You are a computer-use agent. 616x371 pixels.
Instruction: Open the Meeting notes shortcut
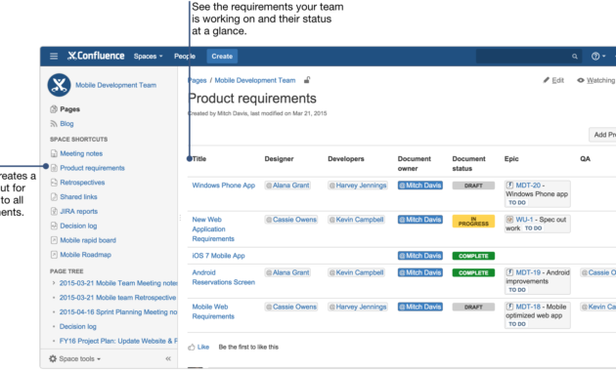tap(81, 153)
